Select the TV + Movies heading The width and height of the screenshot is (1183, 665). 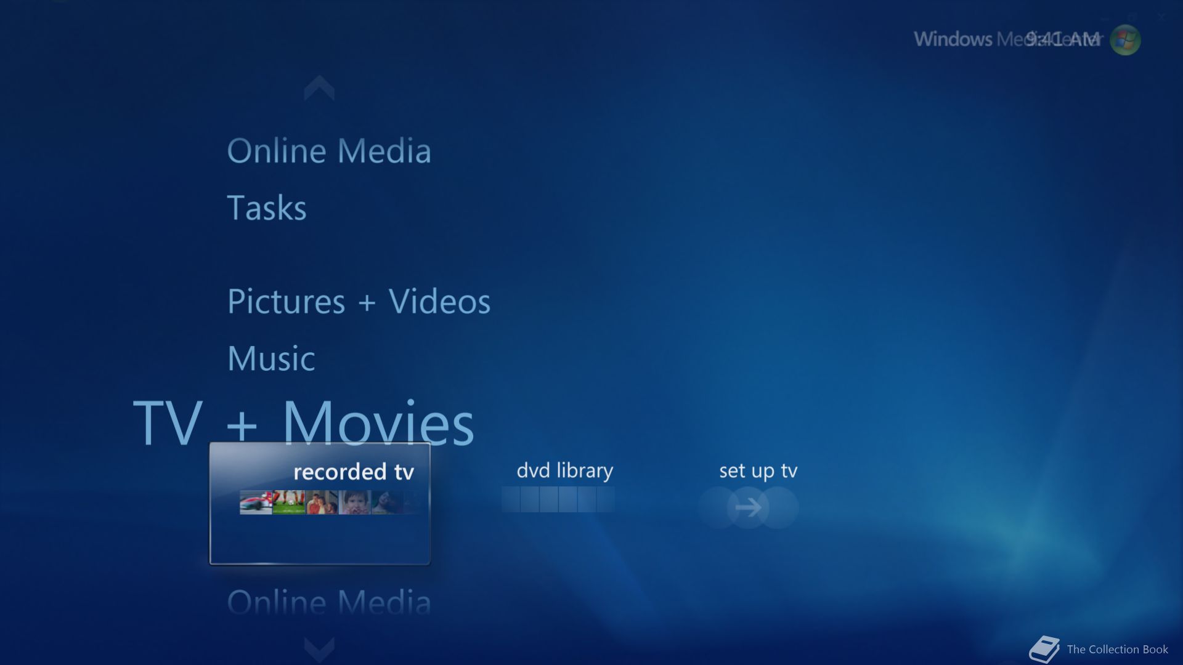coord(304,422)
